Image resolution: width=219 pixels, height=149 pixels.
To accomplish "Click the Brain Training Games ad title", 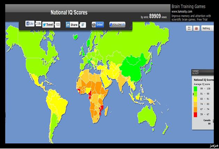I will [188, 6].
